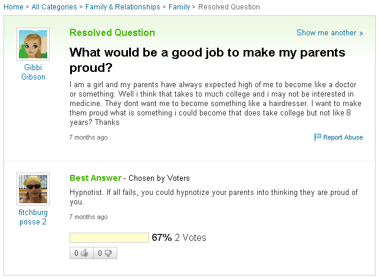Open the Family breadcrumb category
This screenshot has height=278, width=378.
click(179, 6)
